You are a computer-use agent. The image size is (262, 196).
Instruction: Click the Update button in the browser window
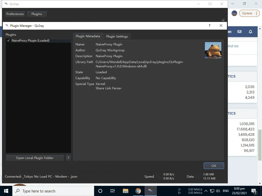[x=247, y=13]
